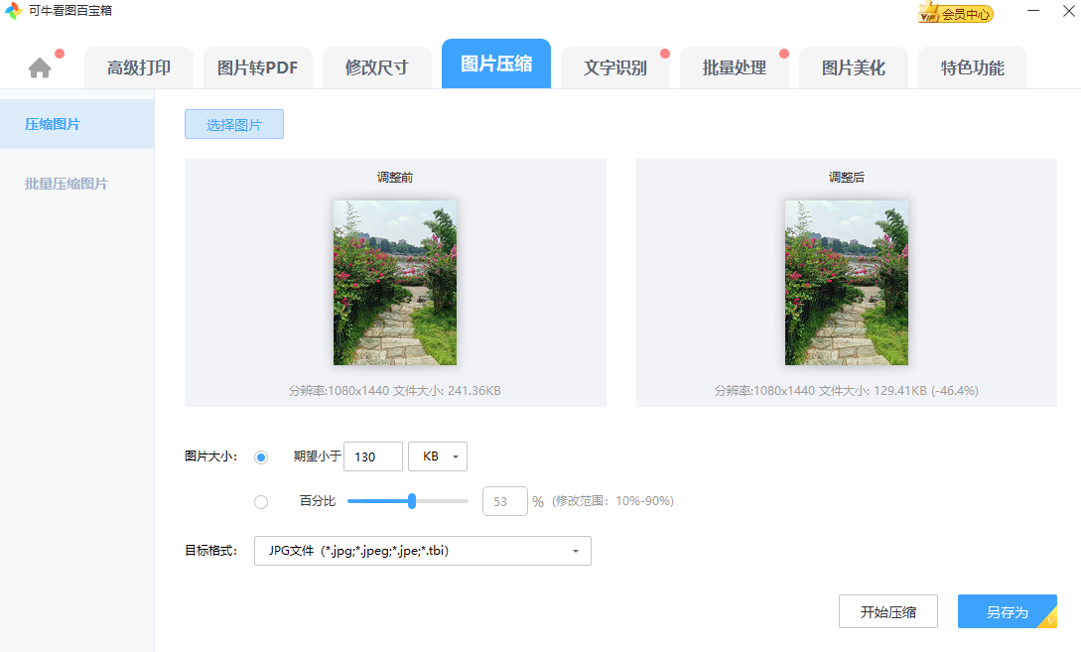The image size is (1081, 652).
Task: Switch to the 文字识别 tab
Action: 615,67
